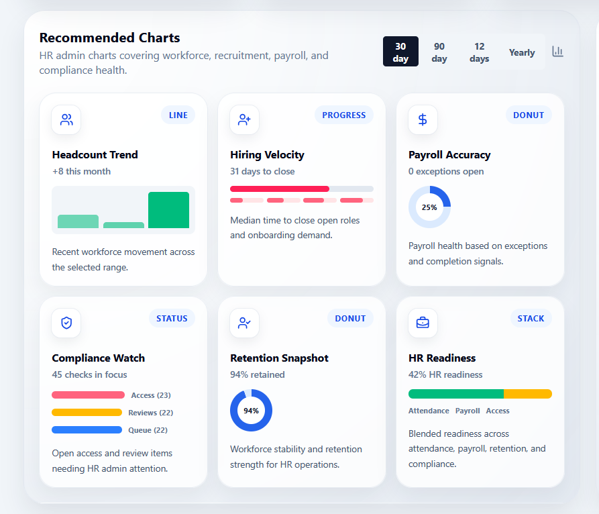
Task: Click the LINE chart type badge
Action: click(178, 115)
